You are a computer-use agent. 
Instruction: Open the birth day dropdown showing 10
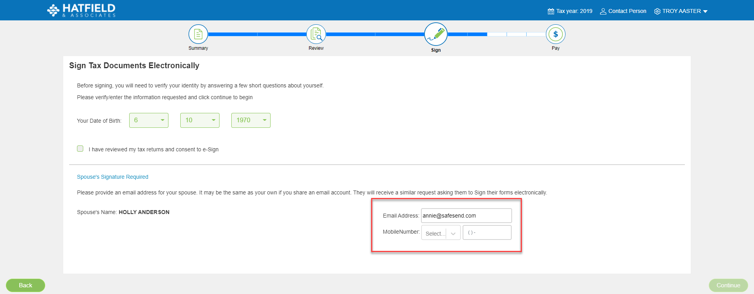pyautogui.click(x=200, y=120)
